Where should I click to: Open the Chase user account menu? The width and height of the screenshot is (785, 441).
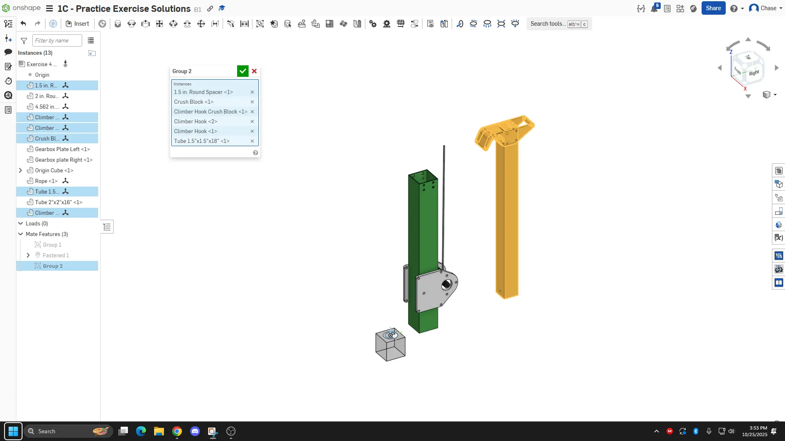pyautogui.click(x=765, y=8)
